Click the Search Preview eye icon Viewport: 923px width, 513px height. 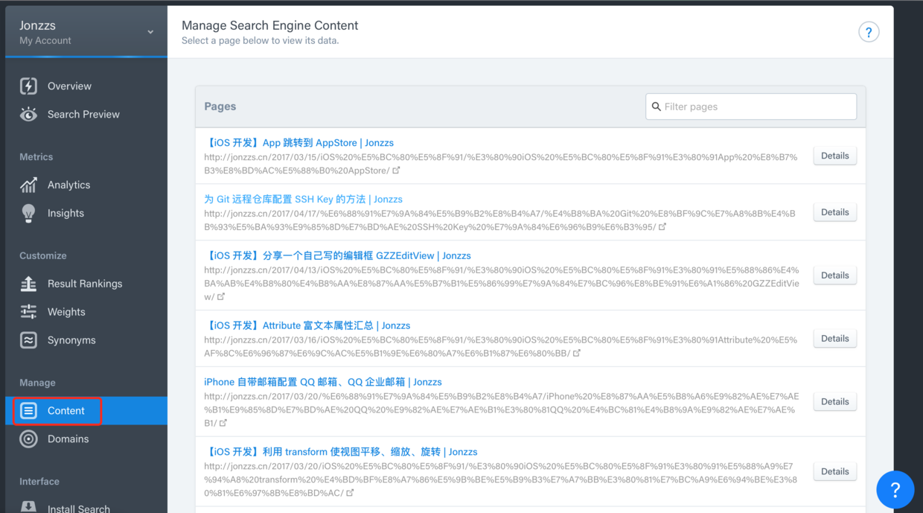(x=28, y=115)
